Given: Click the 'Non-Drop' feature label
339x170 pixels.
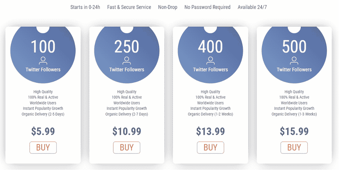Looking at the screenshot, I should coord(168,7).
